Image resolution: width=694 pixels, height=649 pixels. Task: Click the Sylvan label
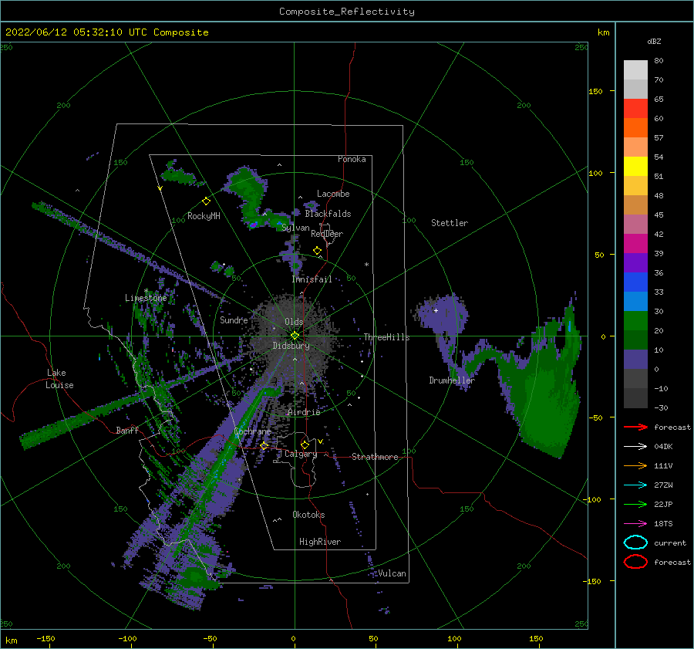(295, 228)
